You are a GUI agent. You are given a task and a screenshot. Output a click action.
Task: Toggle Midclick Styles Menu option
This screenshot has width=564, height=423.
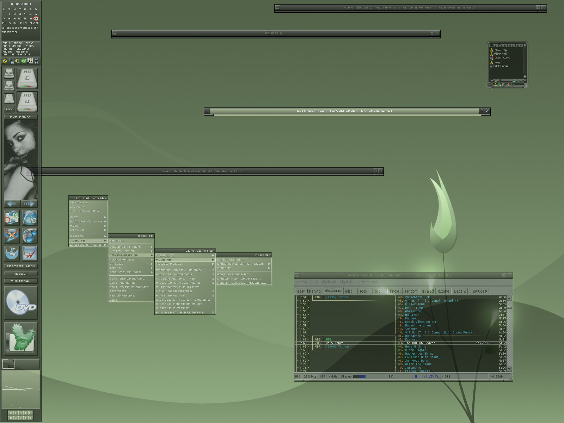pos(185,283)
